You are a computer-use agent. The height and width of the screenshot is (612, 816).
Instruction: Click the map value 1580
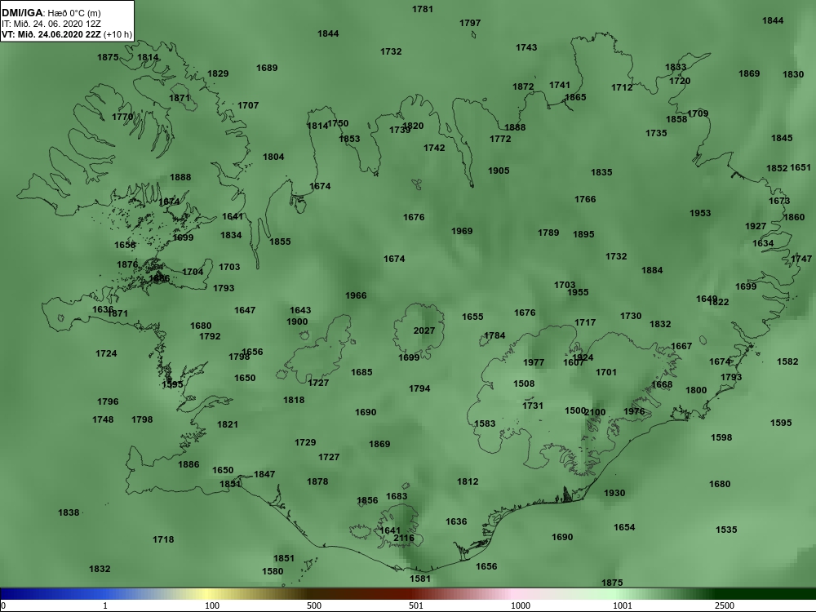coord(273,571)
